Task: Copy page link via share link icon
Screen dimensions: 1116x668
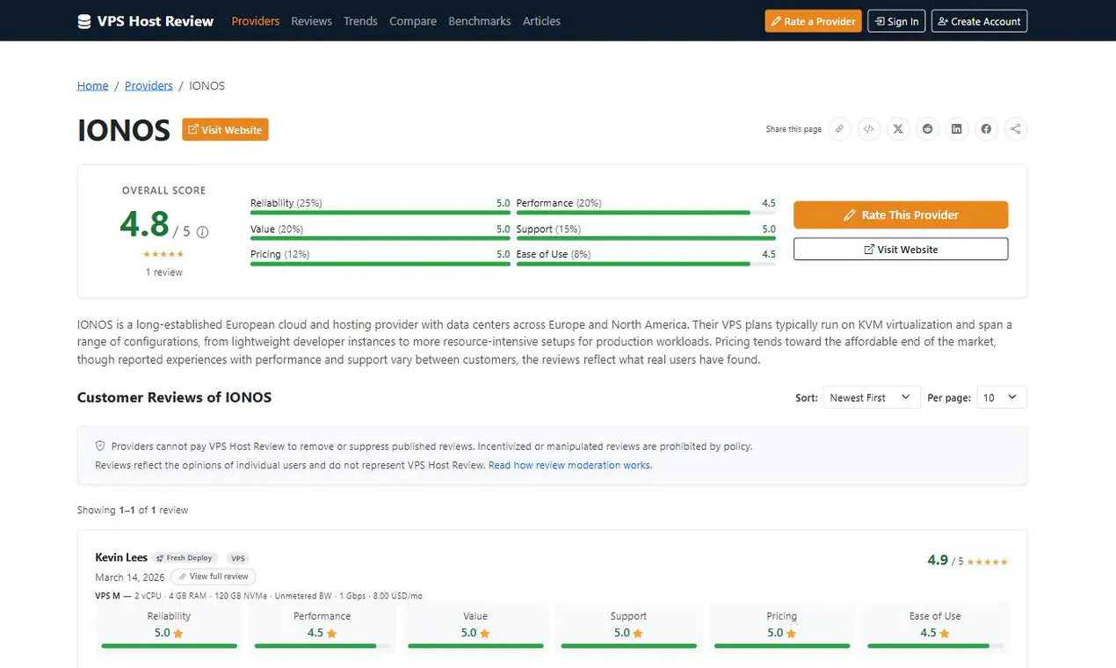Action: coord(839,129)
